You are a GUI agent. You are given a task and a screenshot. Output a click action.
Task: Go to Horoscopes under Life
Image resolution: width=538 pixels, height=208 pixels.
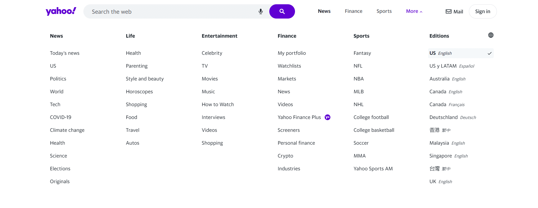tap(139, 92)
